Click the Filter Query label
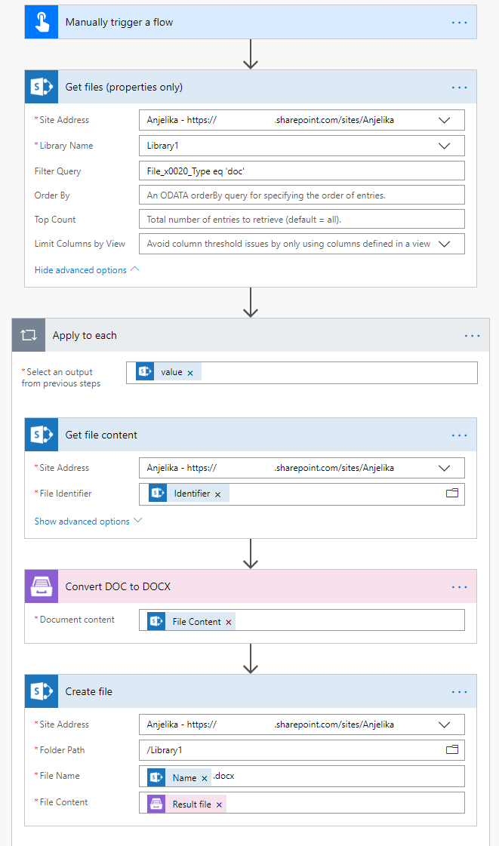Image resolution: width=499 pixels, height=846 pixels. [57, 171]
